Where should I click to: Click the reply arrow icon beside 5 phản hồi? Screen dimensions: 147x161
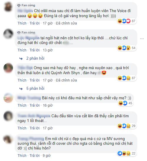tap(21, 89)
